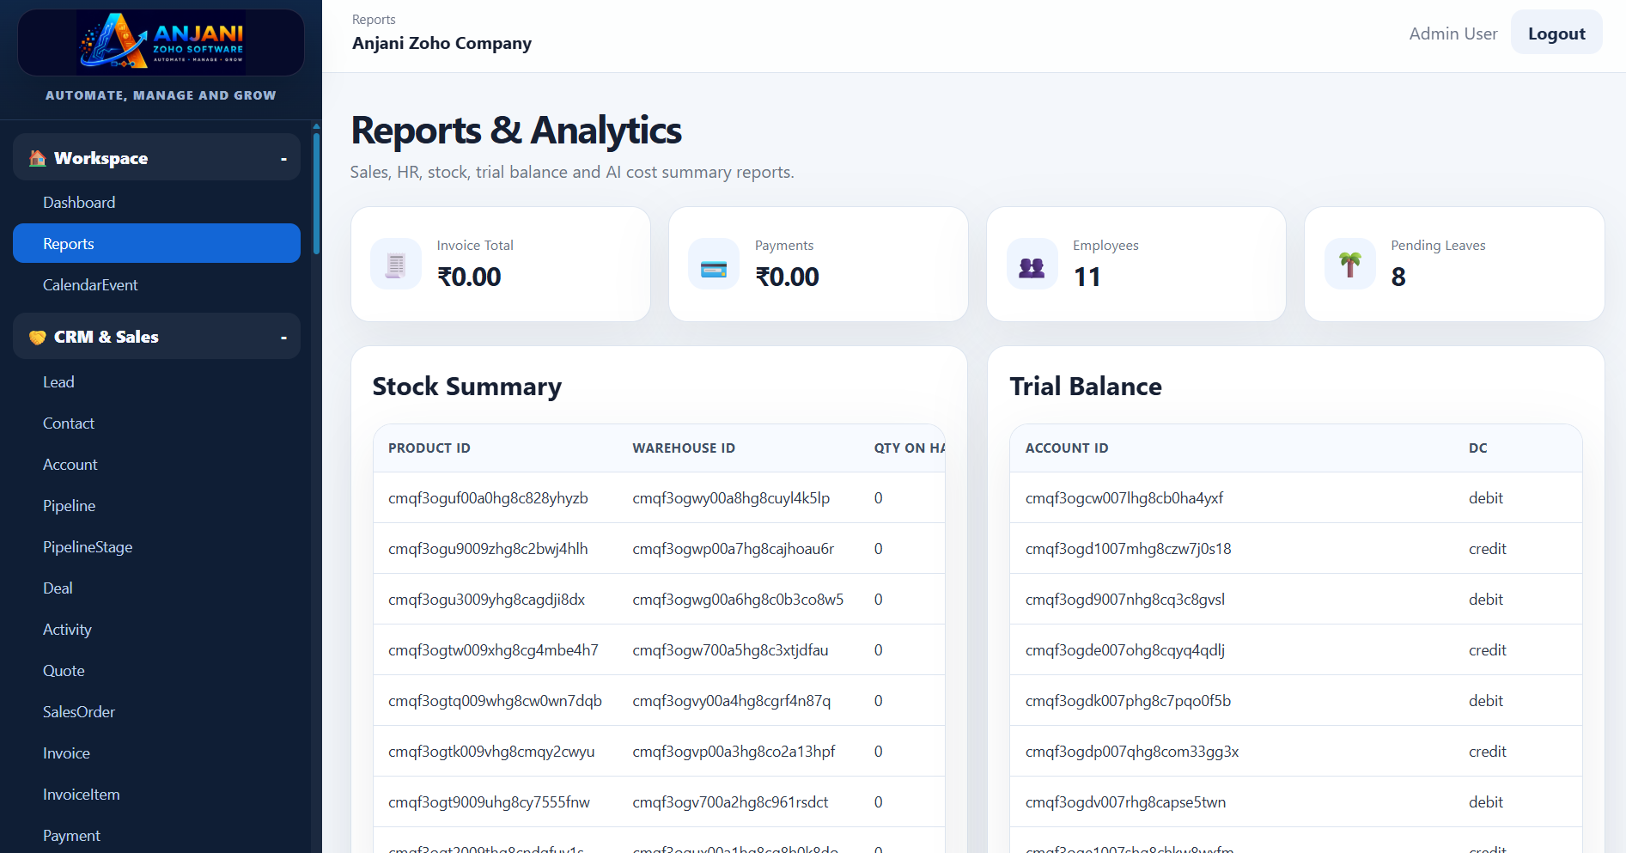The height and width of the screenshot is (853, 1626).
Task: Select product cmqf3oguf00a0hg8c828yhyzb
Action: pyautogui.click(x=488, y=498)
